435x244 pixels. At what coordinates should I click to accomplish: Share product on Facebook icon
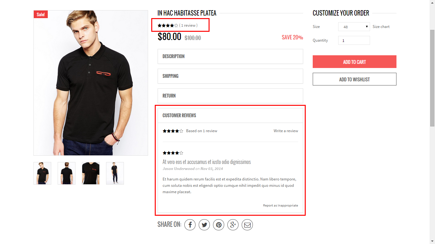pyautogui.click(x=190, y=225)
